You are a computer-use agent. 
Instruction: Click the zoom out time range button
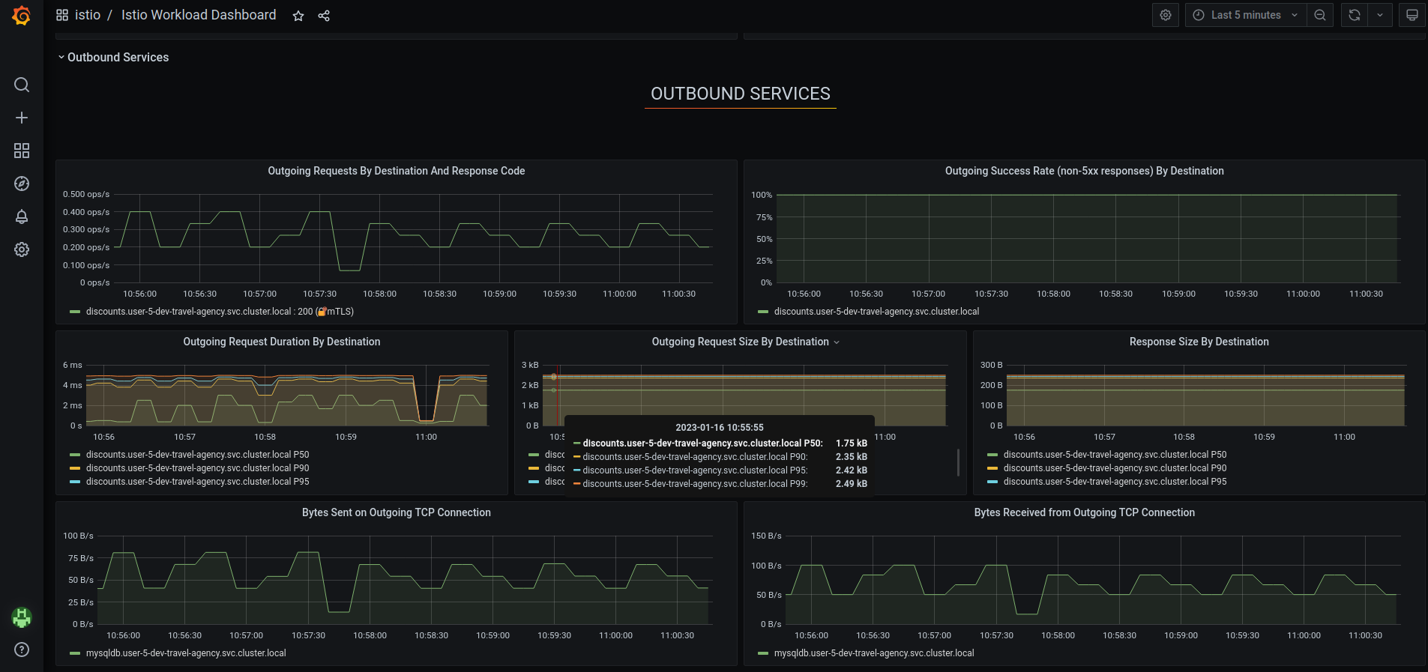(x=1319, y=15)
